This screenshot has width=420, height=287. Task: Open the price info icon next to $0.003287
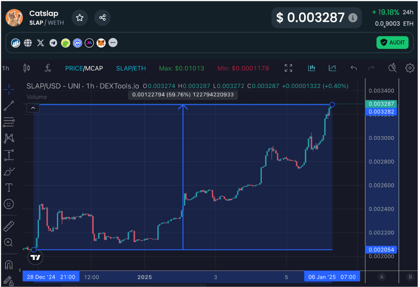353,18
